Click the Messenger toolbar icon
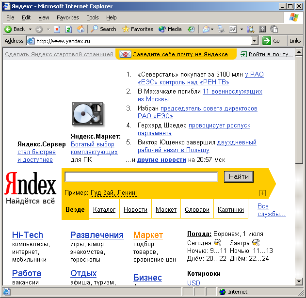Screen dimensions: 306x298 (274, 29)
